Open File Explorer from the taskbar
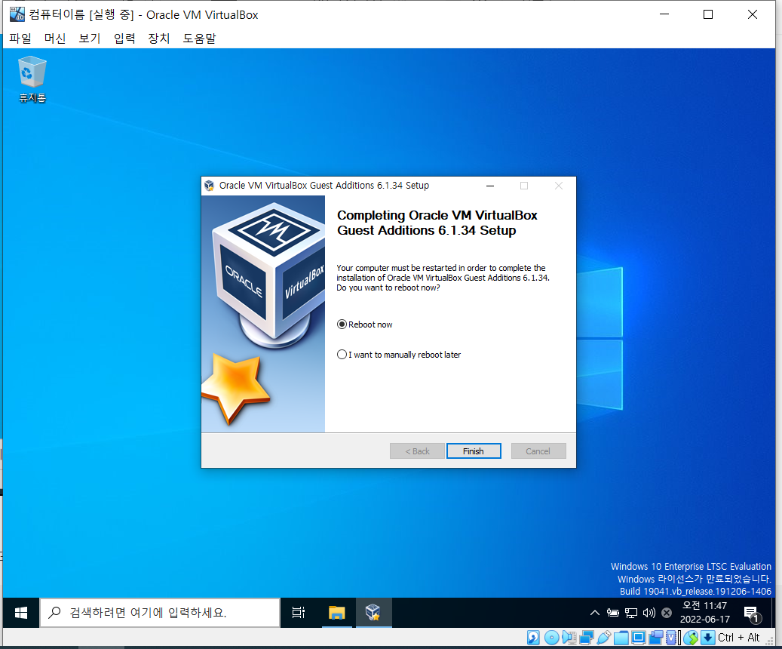 point(336,613)
